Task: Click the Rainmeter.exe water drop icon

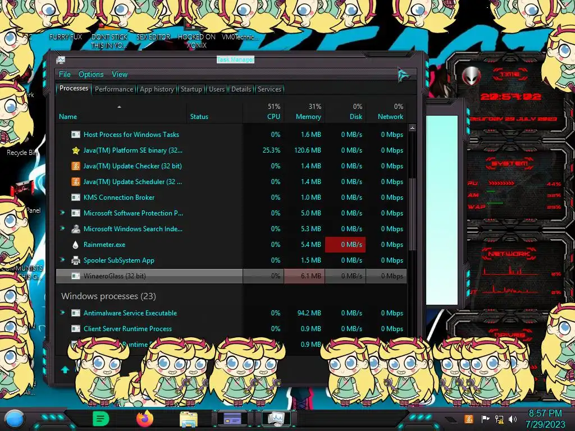Action: coord(76,245)
